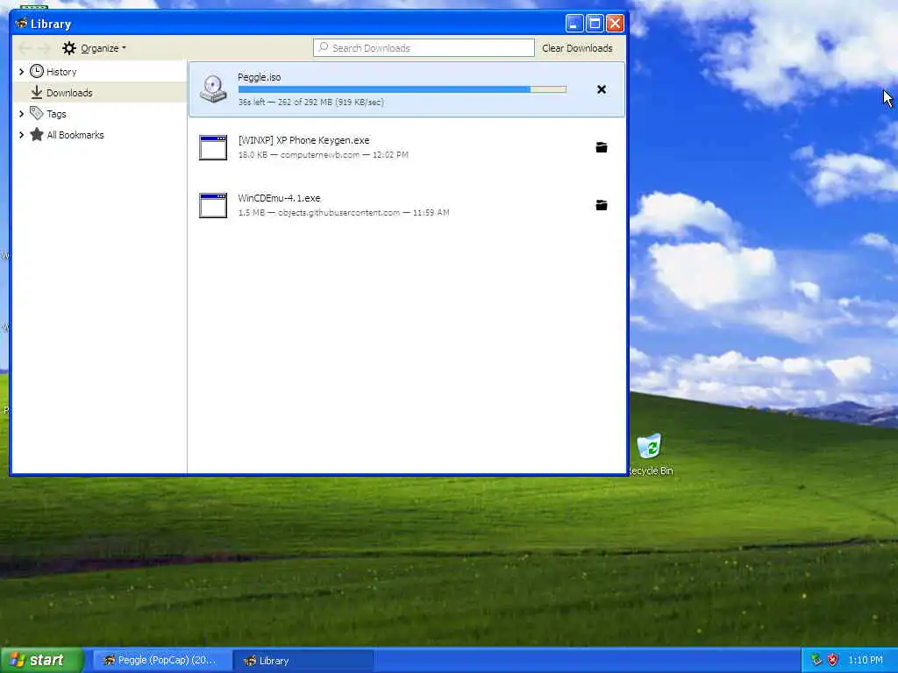This screenshot has width=898, height=673.
Task: Close the Library window
Action: coord(615,24)
